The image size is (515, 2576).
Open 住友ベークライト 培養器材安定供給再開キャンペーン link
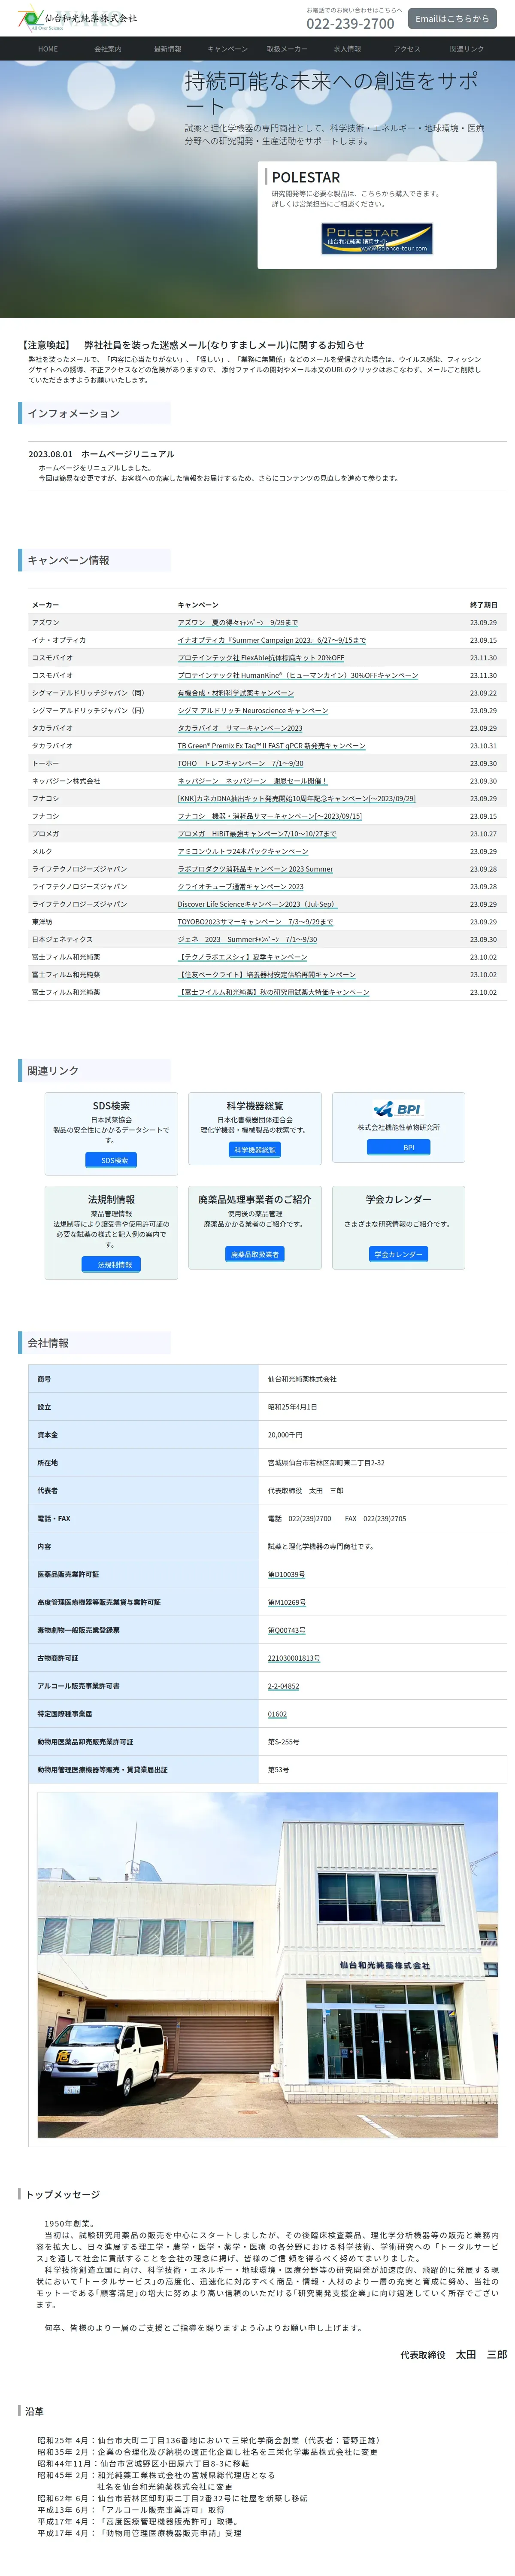266,974
